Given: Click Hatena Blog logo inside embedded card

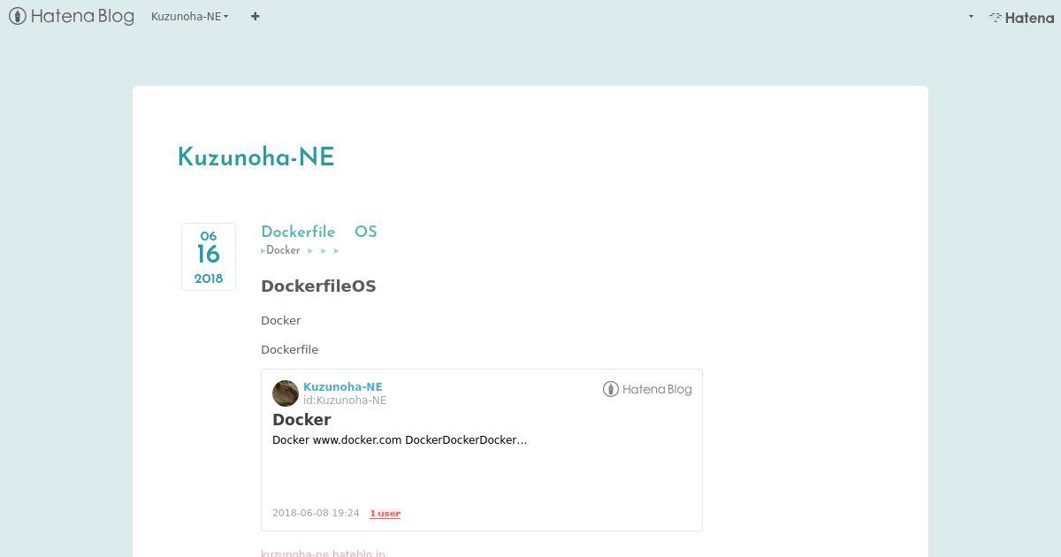Looking at the screenshot, I should [647, 389].
